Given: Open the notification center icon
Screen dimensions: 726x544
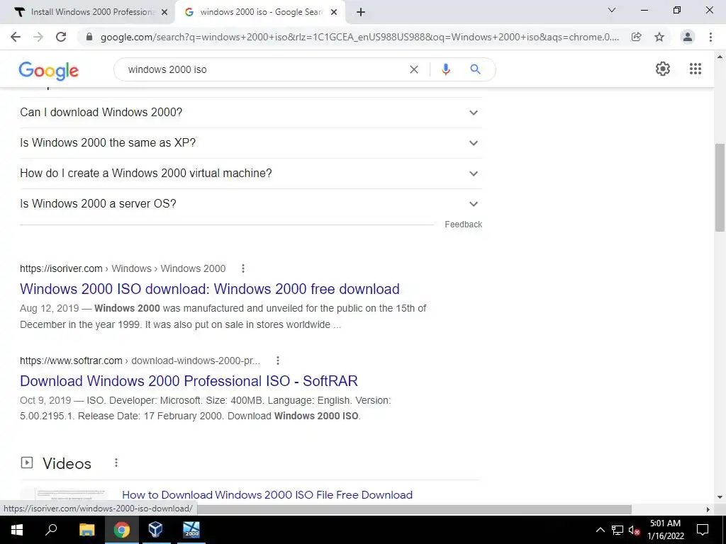Looking at the screenshot, I should pyautogui.click(x=703, y=530).
